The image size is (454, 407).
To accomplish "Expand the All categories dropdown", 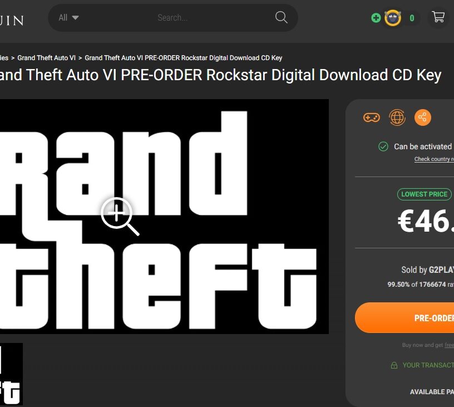I will click(68, 18).
